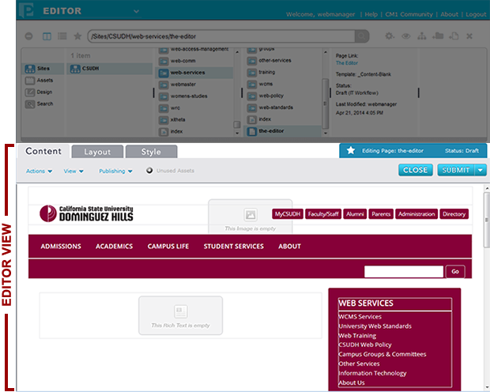The height and width of the screenshot is (392, 490).
Task: Open the View dropdown menu
Action: [x=73, y=171]
